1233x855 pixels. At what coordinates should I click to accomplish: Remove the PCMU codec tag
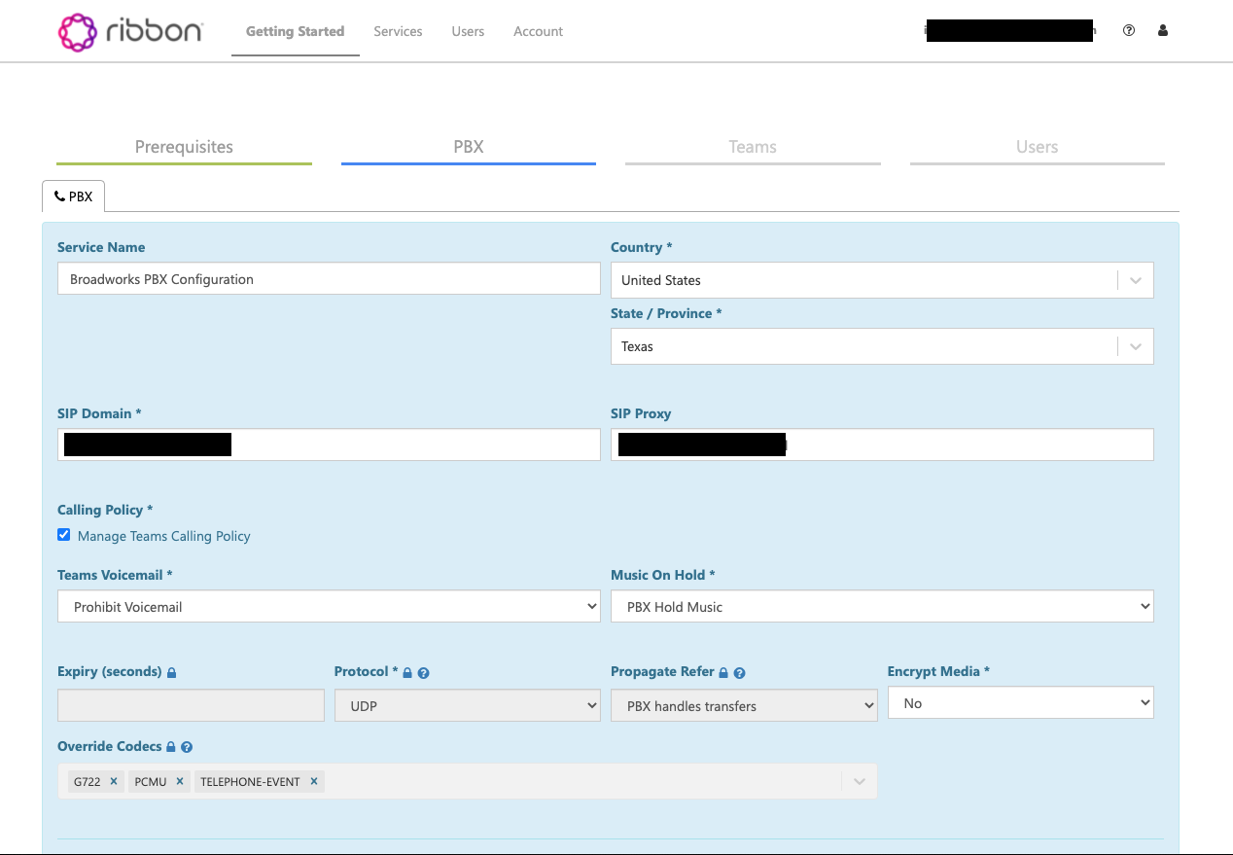point(180,781)
